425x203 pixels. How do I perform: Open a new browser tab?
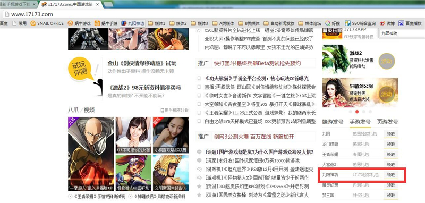pos(108,5)
